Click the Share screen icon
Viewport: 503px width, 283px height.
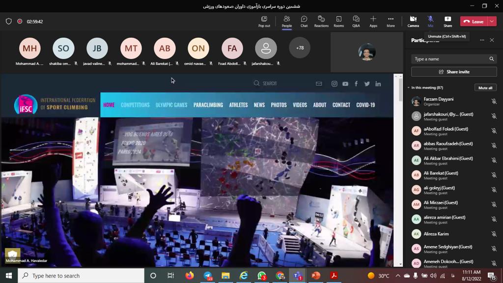447,21
